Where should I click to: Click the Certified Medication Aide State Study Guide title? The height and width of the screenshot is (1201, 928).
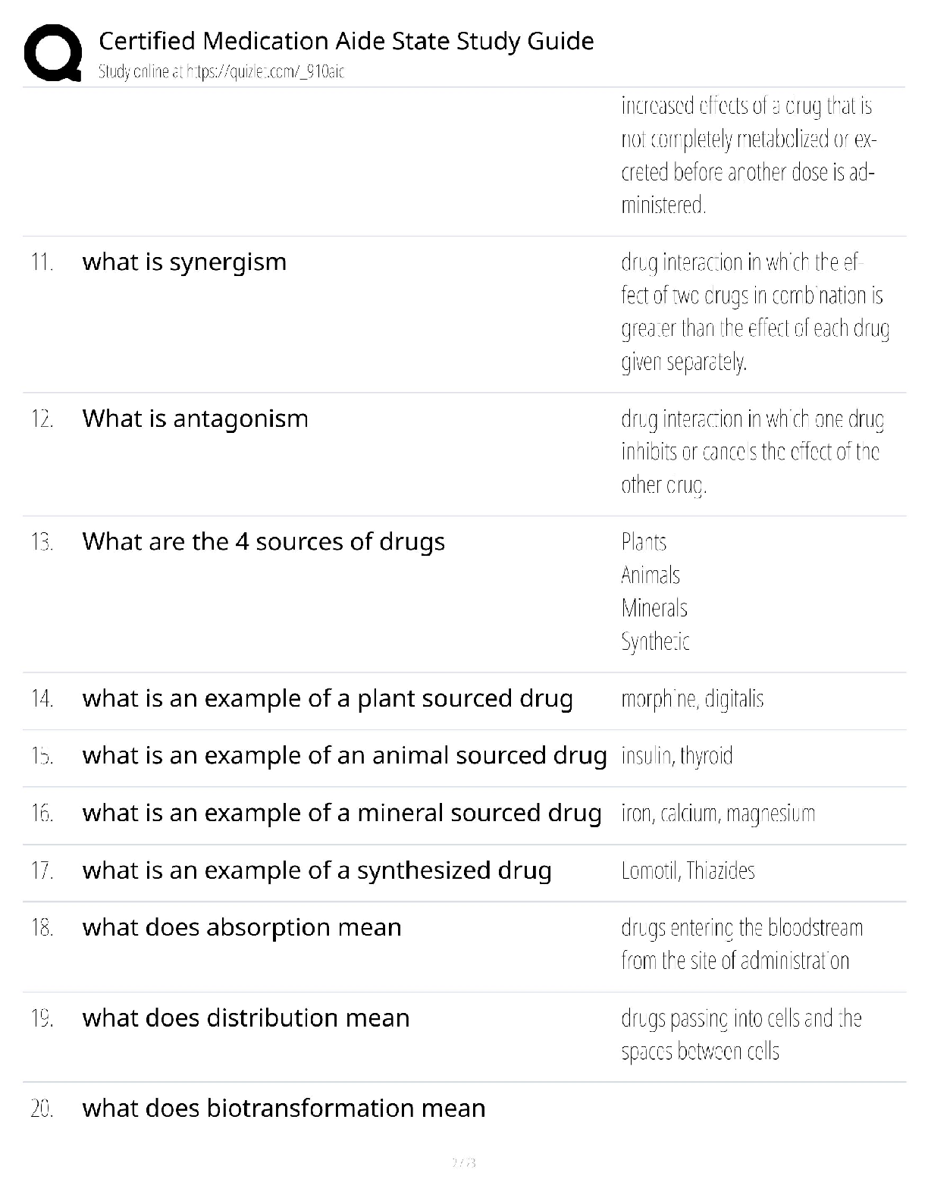pos(346,41)
